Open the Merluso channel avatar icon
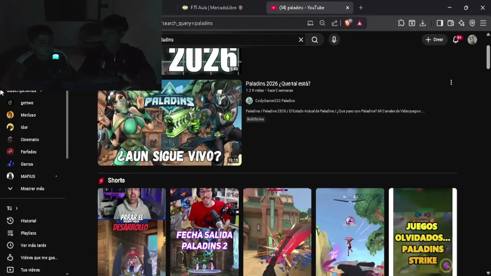 [10, 115]
